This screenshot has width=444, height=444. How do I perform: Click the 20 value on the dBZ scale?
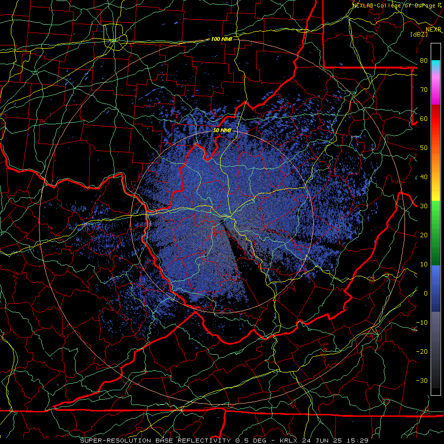pos(424,235)
